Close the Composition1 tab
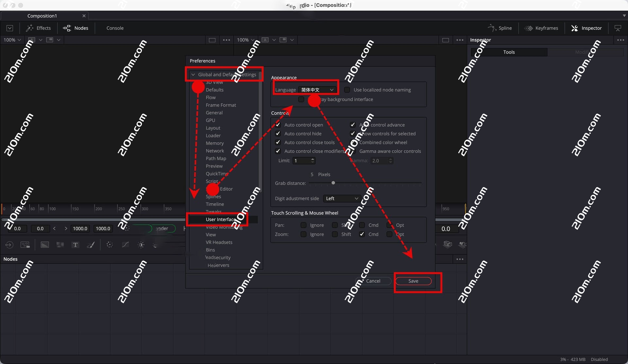The width and height of the screenshot is (628, 364). (84, 16)
